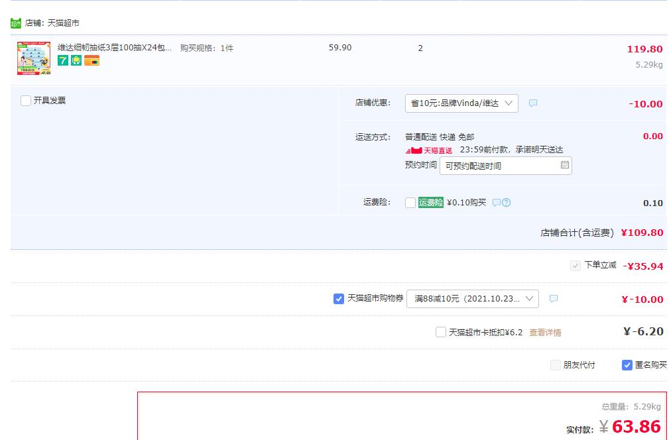This screenshot has height=440, width=669.
Task: Expand the 满88减10元 coupon dropdown
Action: click(x=473, y=299)
